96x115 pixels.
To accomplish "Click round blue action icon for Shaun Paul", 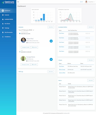I will click(51, 41).
